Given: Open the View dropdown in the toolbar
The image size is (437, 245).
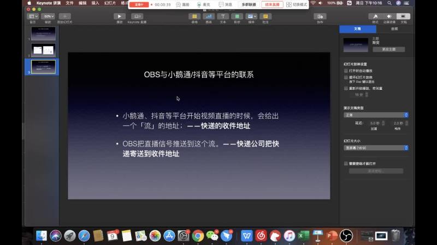Looking at the screenshot, I should pyautogui.click(x=33, y=16).
